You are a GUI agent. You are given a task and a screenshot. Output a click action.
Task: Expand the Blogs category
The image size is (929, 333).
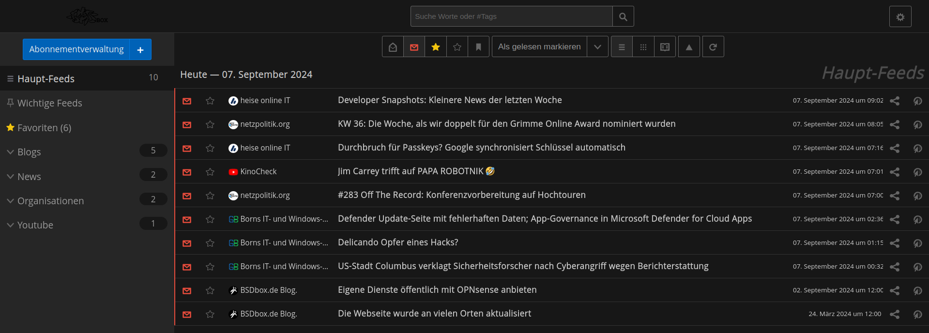coord(10,152)
